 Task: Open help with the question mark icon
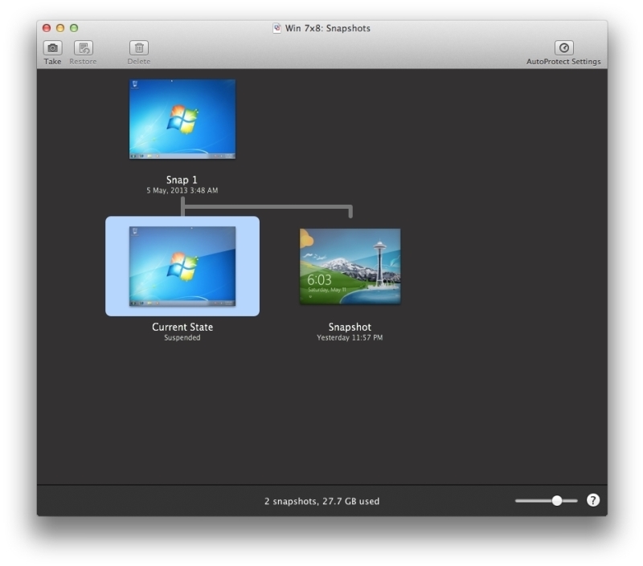pos(593,500)
